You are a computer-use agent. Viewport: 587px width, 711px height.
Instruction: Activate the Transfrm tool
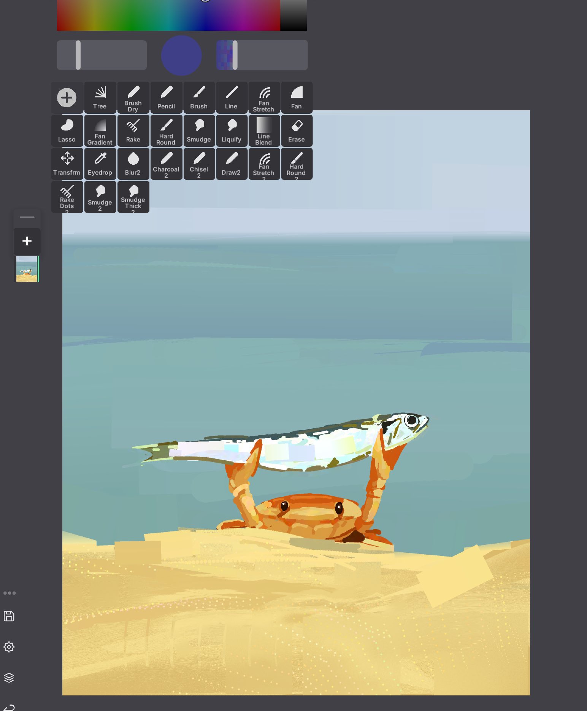67,164
